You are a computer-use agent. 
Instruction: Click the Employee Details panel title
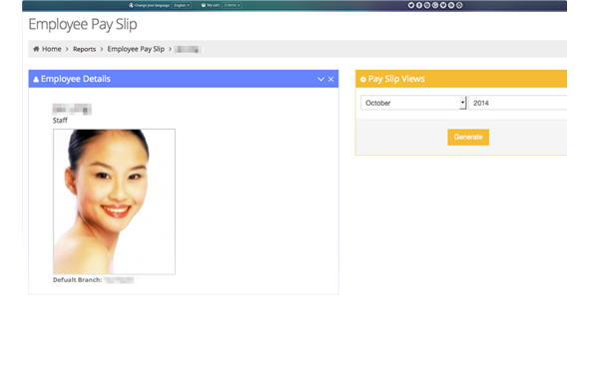[76, 79]
